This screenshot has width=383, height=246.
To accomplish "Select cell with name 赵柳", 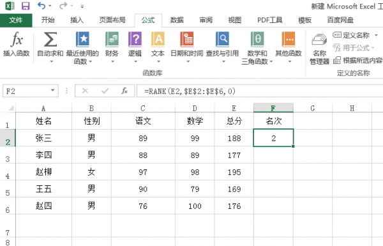I will (x=43, y=172).
